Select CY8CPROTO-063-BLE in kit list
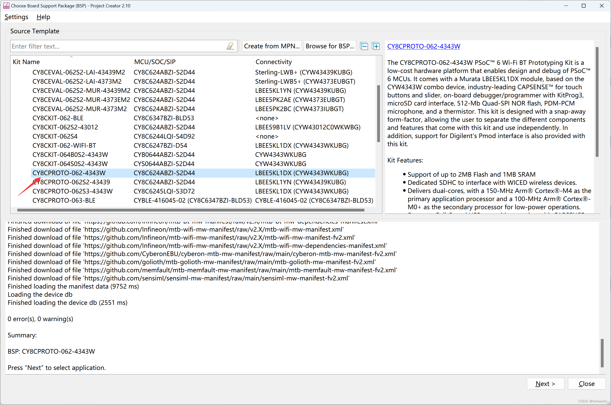Viewport: 611px width, 405px height. (64, 200)
